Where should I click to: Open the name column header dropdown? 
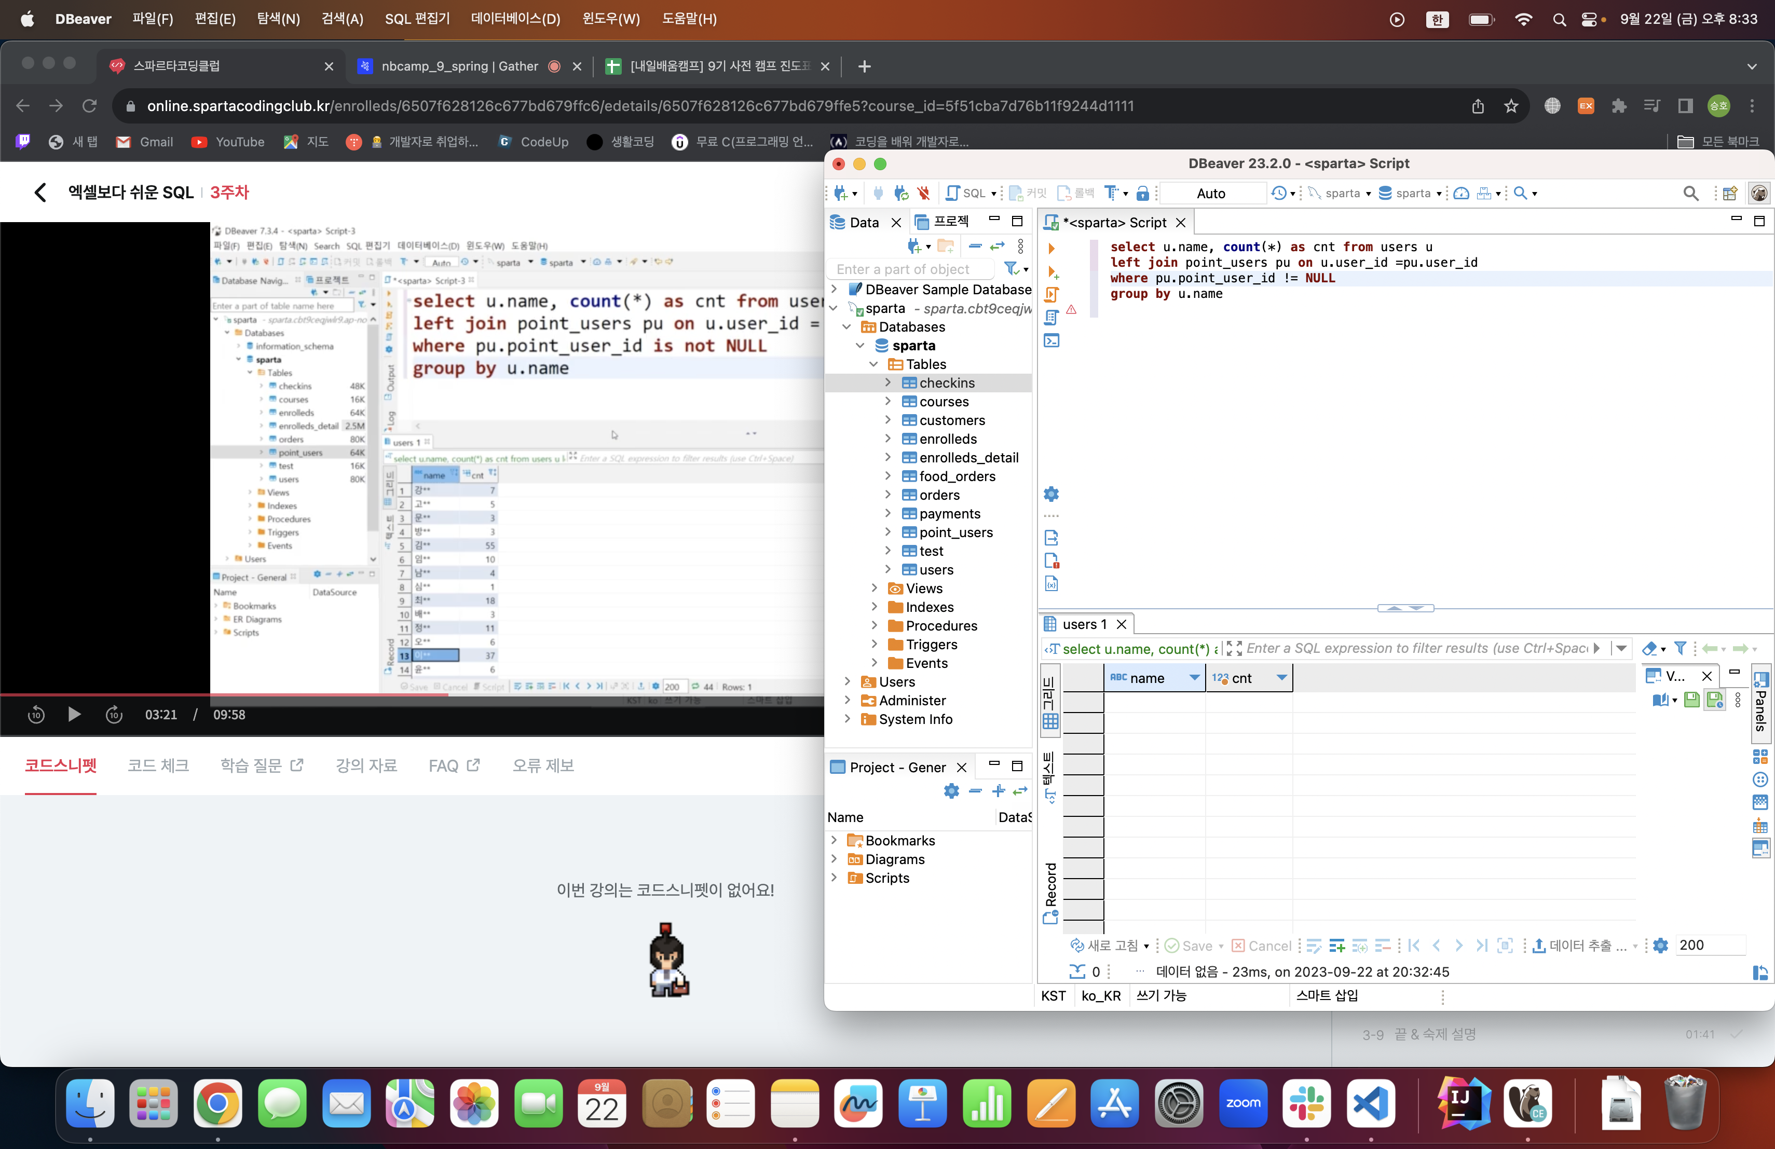click(1194, 678)
